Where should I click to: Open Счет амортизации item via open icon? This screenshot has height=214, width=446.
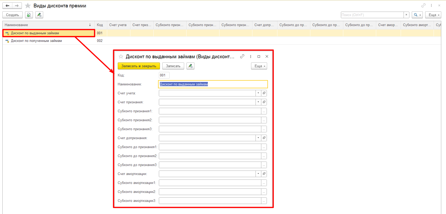(264, 174)
